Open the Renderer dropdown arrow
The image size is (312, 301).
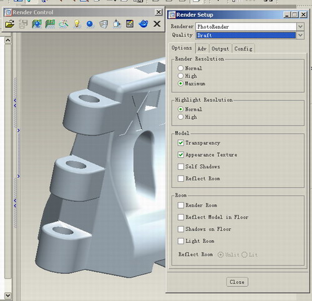click(x=300, y=27)
